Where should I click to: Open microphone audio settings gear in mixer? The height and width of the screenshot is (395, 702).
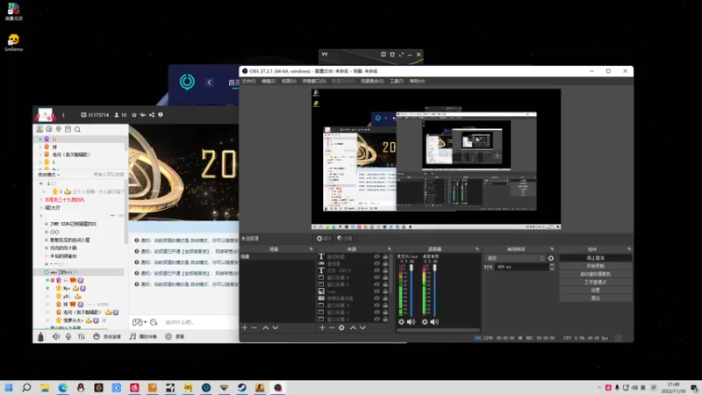[401, 321]
